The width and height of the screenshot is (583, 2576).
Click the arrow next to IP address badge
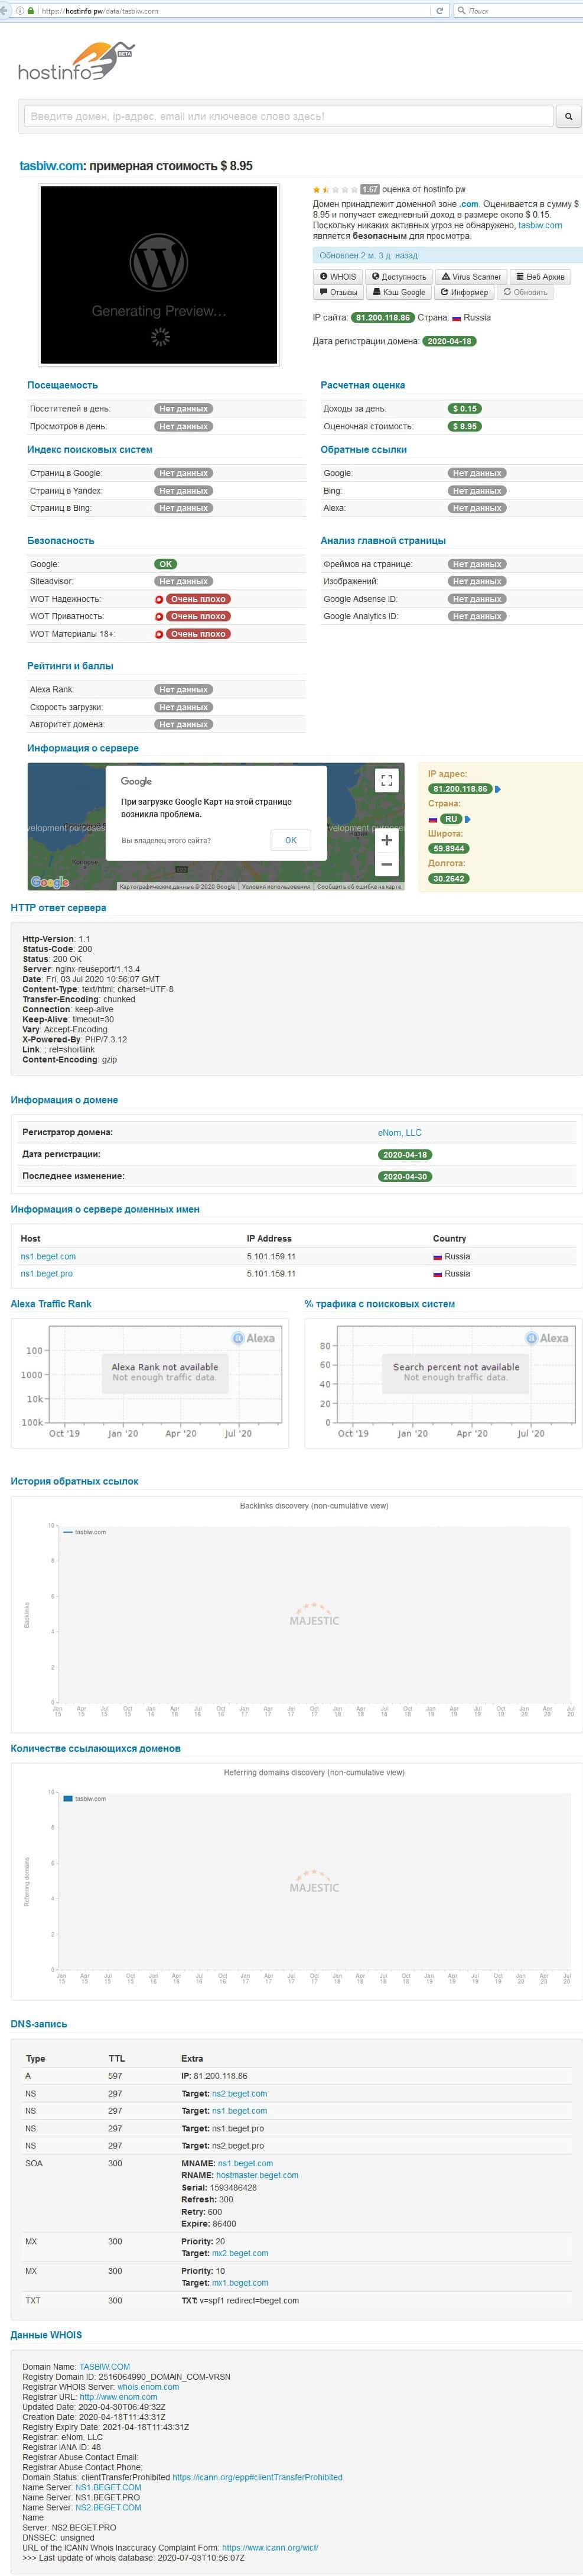[x=498, y=789]
